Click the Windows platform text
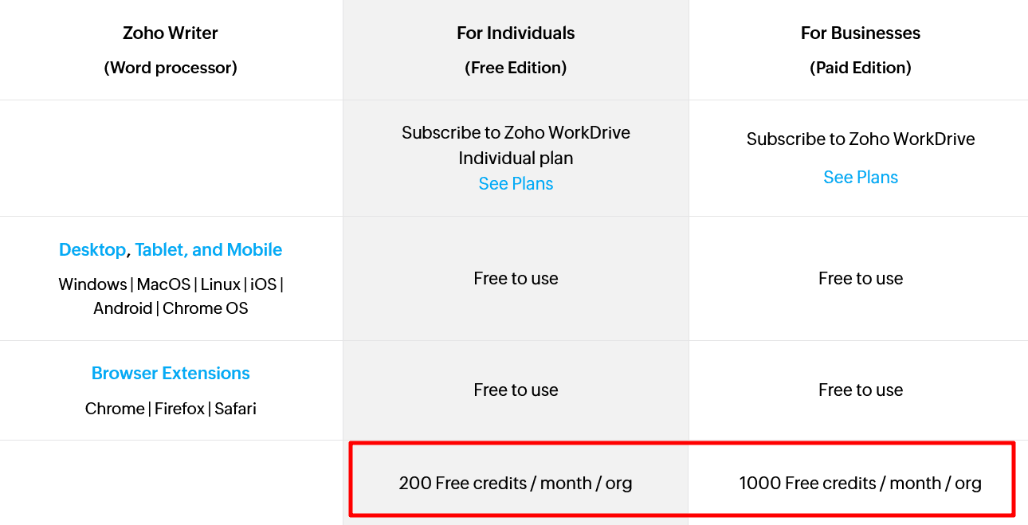 92,284
